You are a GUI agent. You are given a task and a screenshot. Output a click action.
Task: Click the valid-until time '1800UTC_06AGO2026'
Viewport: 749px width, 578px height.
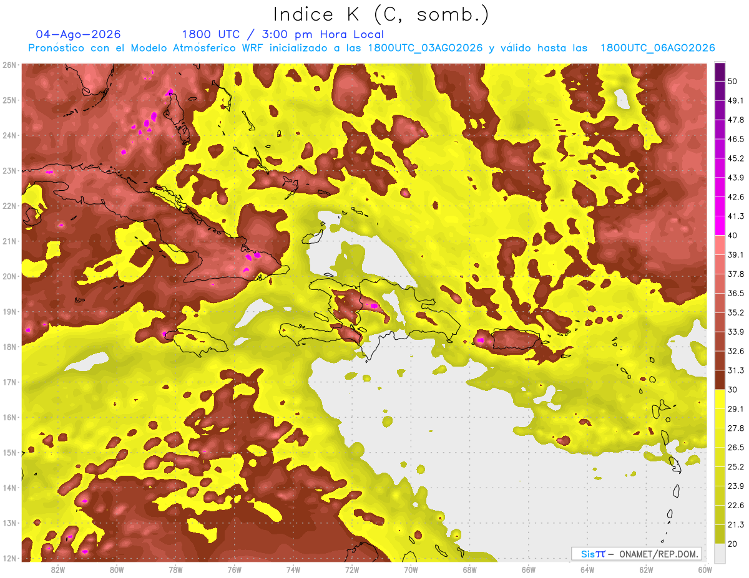pyautogui.click(x=657, y=48)
